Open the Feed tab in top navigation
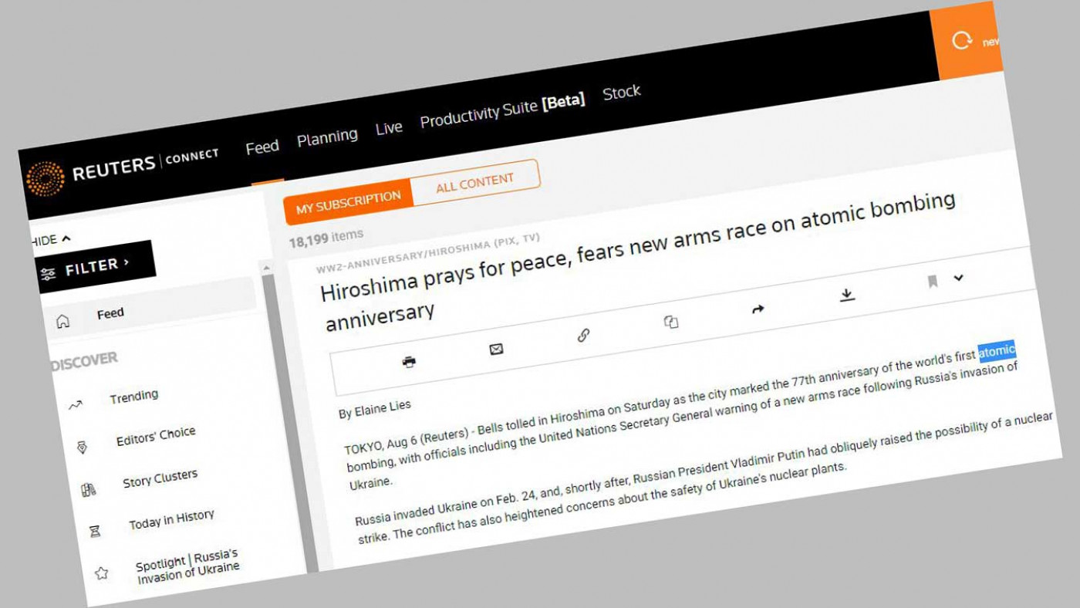The width and height of the screenshot is (1080, 608). [262, 147]
